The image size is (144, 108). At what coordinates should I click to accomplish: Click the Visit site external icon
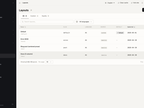(132, 3)
